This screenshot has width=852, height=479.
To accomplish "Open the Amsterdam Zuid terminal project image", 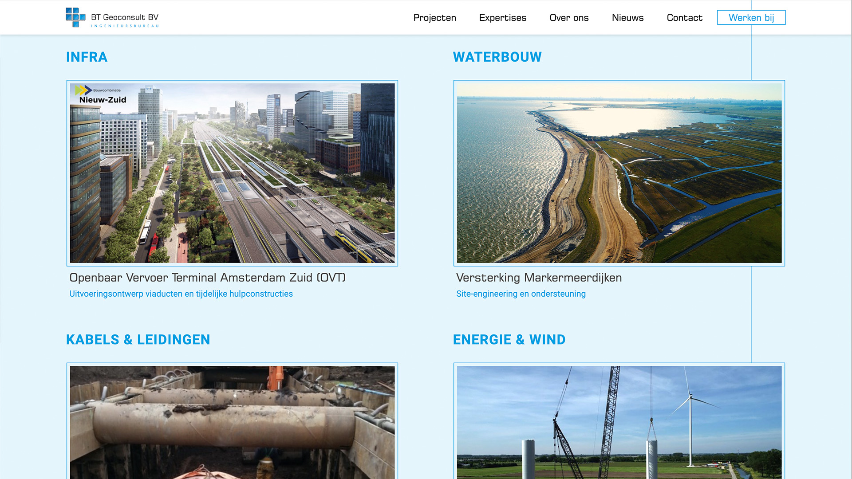I will 232,173.
